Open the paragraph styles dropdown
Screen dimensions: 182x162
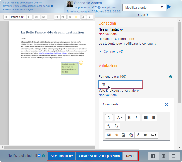120,117
